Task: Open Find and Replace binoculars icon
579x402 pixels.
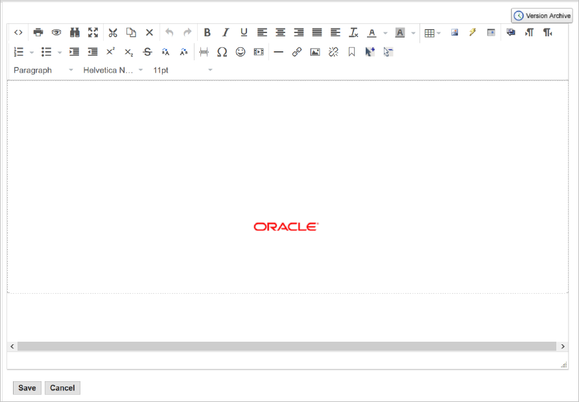Action: [75, 32]
